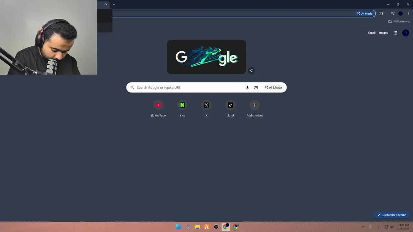
Task: Open the All Bookmarks folder
Action: click(399, 22)
